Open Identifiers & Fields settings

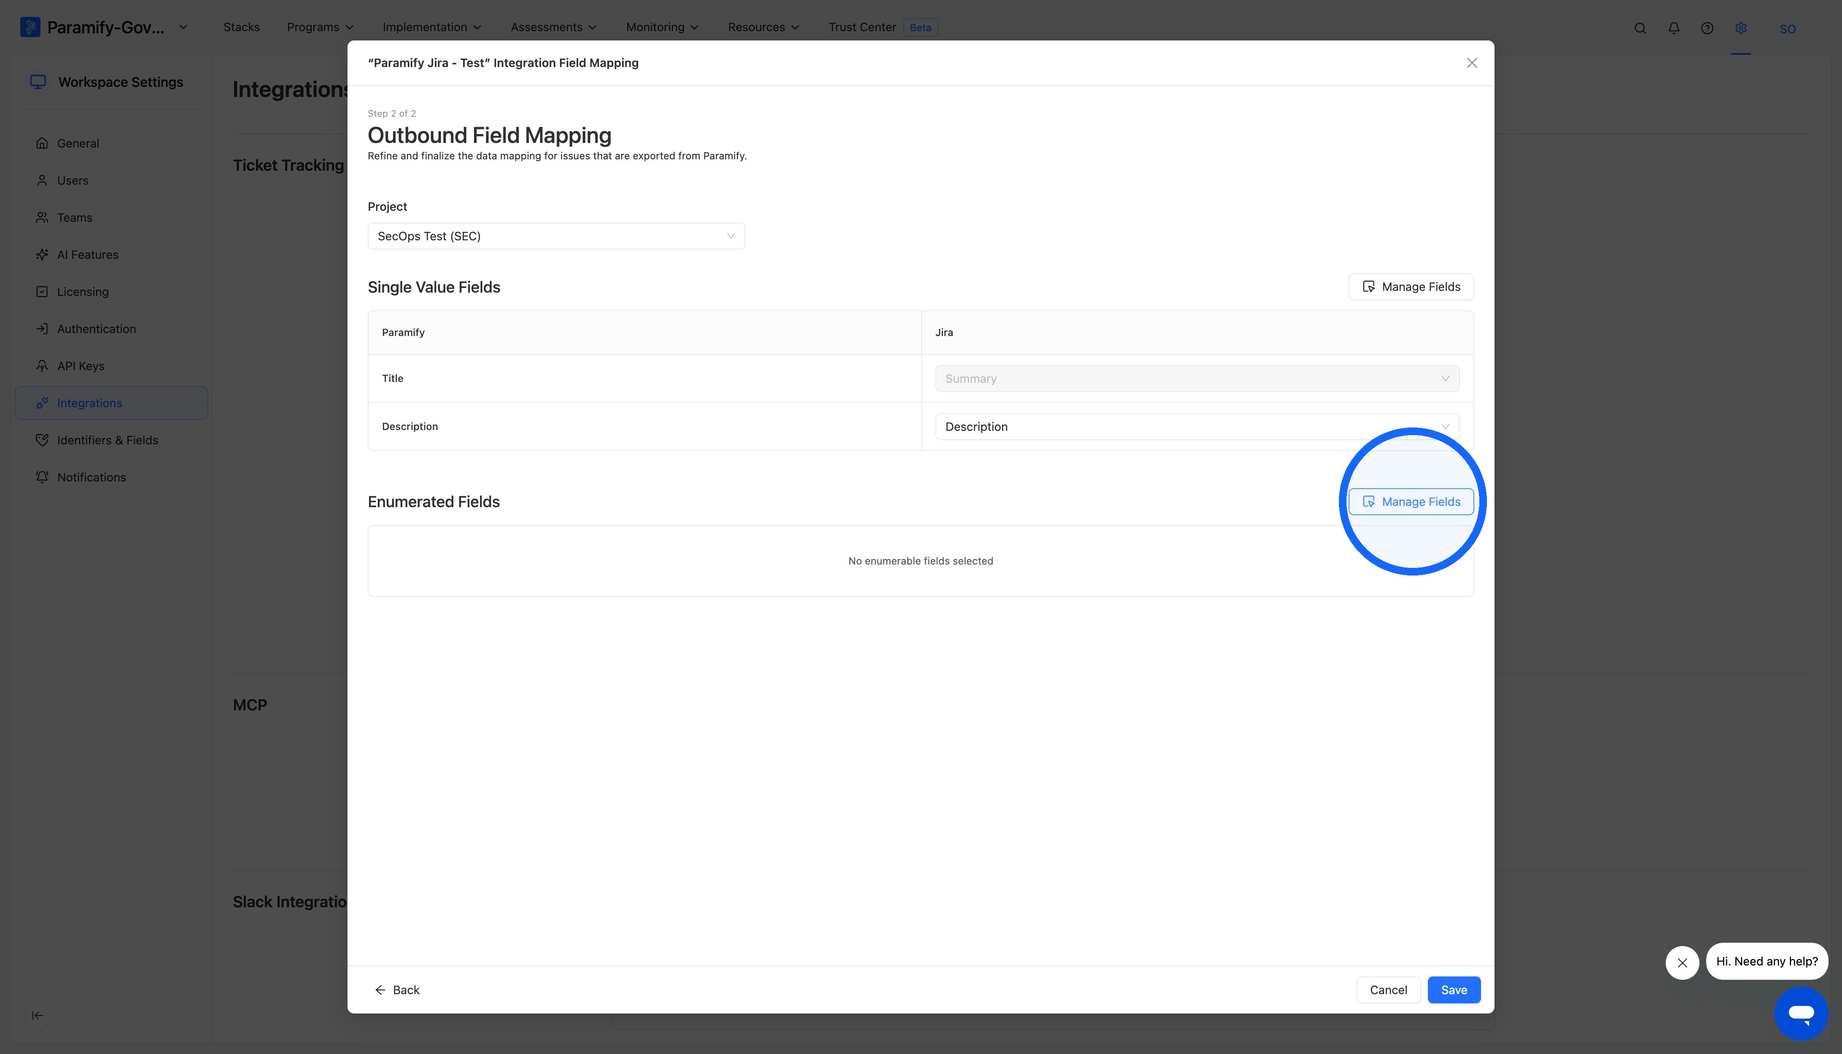pyautogui.click(x=111, y=440)
